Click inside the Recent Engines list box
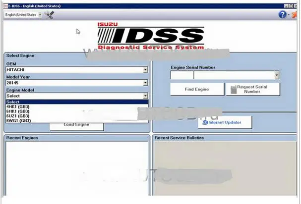This screenshot has width=301, height=204. pos(77,168)
